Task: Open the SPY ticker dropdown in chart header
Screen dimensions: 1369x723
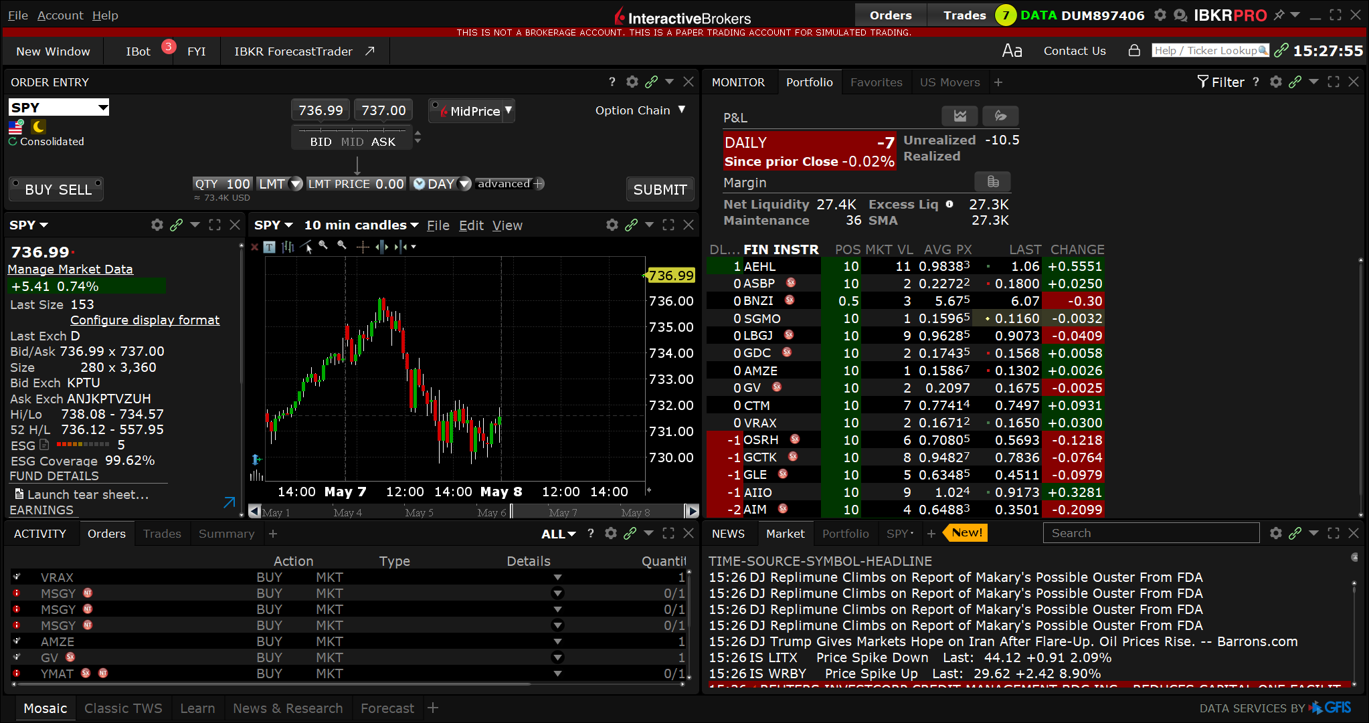Action: pos(274,225)
